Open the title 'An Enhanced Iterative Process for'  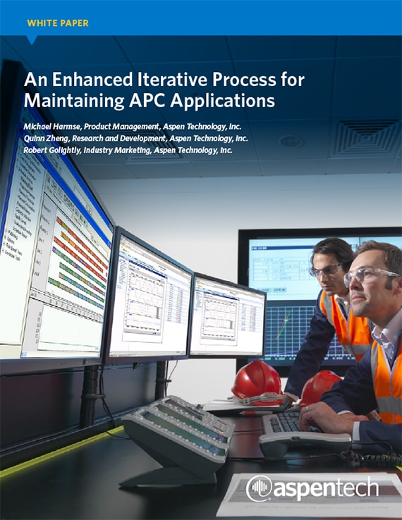(x=164, y=80)
